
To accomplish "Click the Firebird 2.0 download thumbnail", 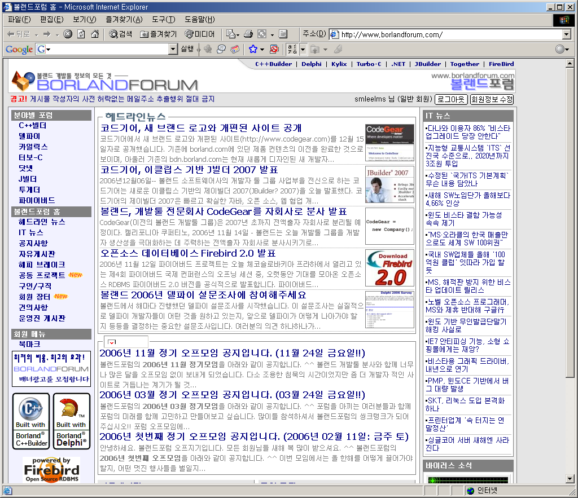I will 386,268.
